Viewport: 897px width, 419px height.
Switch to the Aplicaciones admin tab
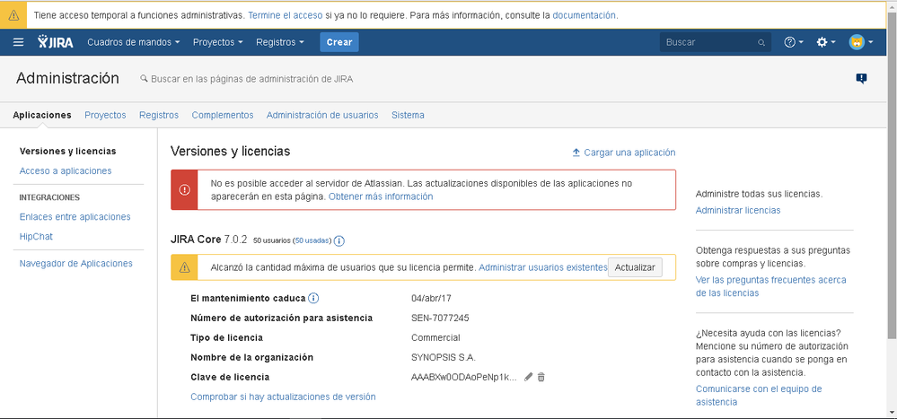pos(42,115)
